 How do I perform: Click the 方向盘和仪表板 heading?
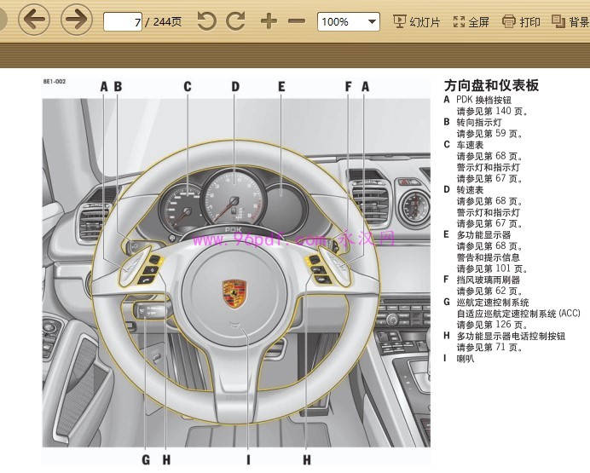point(491,85)
